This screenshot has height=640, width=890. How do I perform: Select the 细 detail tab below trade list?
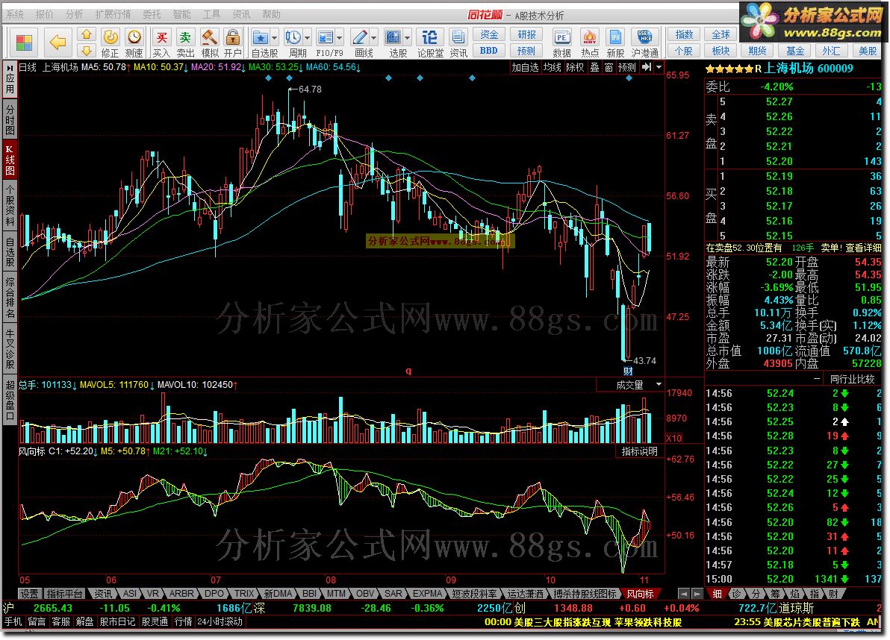tap(718, 594)
